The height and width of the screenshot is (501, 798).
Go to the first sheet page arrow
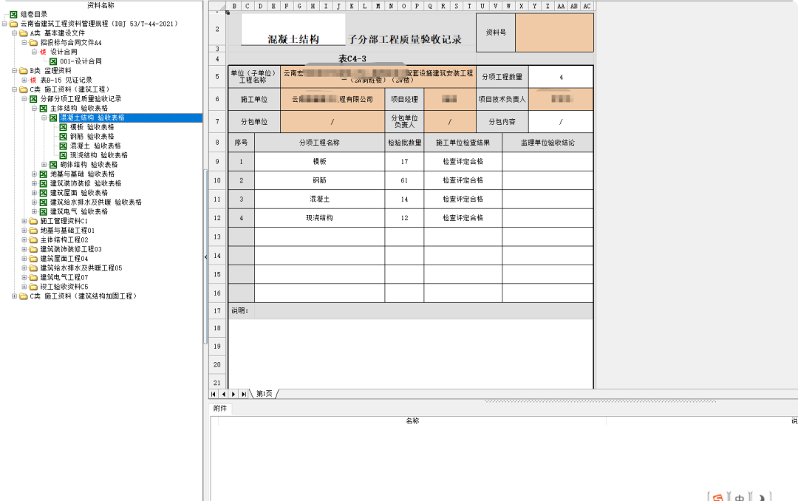214,394
